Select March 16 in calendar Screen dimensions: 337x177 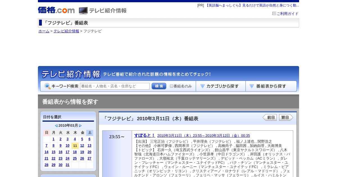[60, 152]
